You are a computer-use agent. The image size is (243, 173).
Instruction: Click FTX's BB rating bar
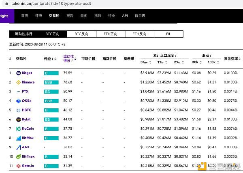tap(51, 92)
